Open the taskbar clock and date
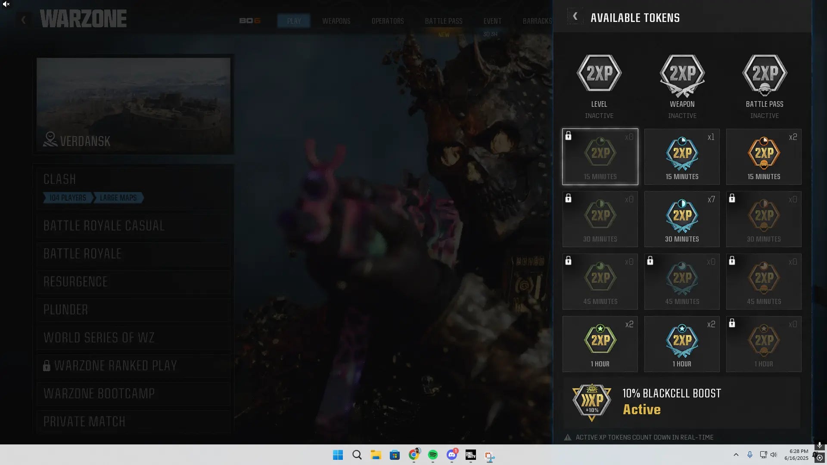Screen dimensions: 827x465 [x=796, y=455]
